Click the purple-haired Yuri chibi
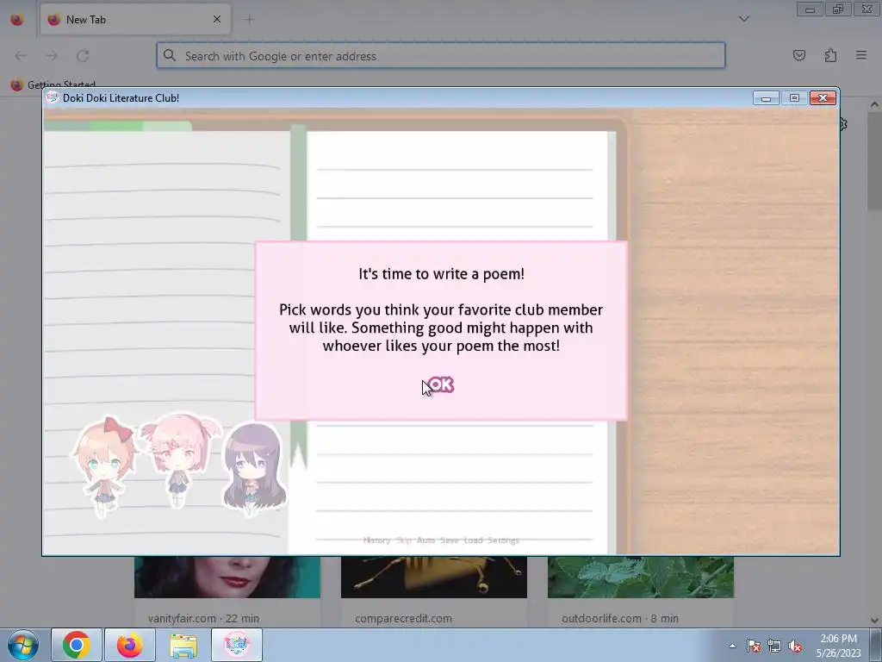Screen dimensions: 882x662 pos(253,470)
